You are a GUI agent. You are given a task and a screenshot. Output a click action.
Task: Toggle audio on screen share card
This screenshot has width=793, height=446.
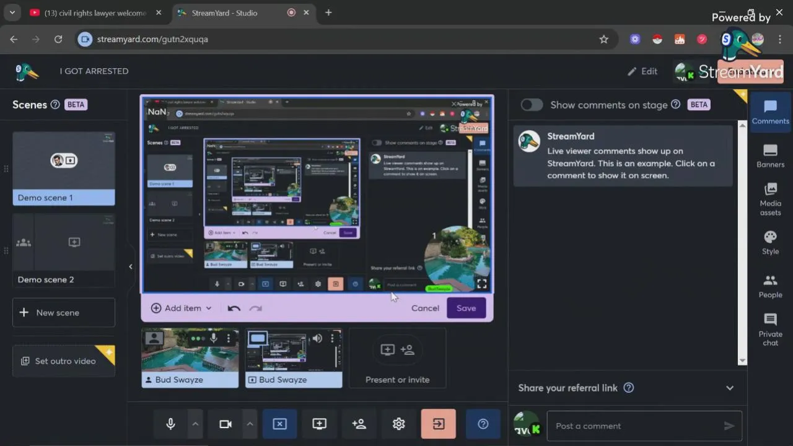(x=317, y=338)
